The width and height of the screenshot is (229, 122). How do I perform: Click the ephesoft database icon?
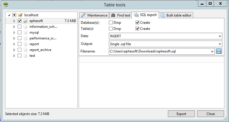[x=25, y=21]
